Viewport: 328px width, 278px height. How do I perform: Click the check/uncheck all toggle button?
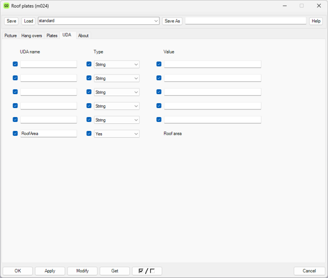[x=147, y=271]
